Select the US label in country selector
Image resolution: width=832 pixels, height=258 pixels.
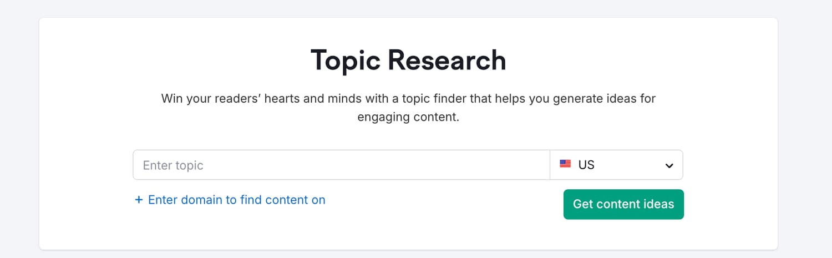point(586,165)
